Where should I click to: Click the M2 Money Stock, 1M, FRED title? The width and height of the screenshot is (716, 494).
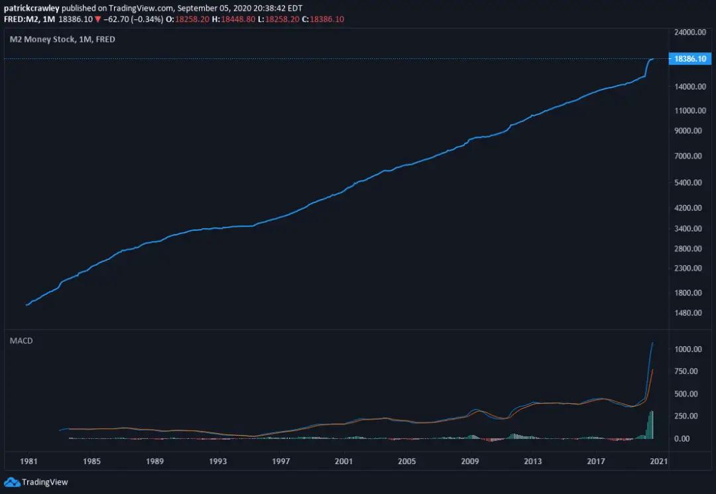coord(62,39)
